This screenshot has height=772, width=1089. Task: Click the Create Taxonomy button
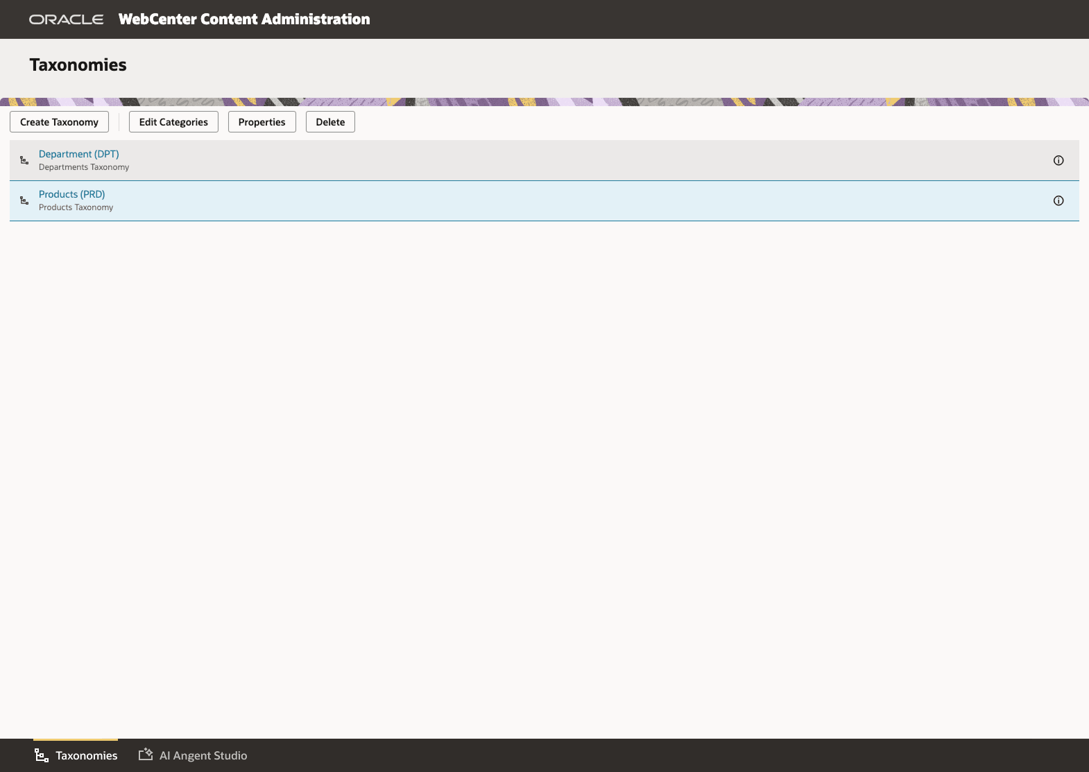tap(59, 122)
